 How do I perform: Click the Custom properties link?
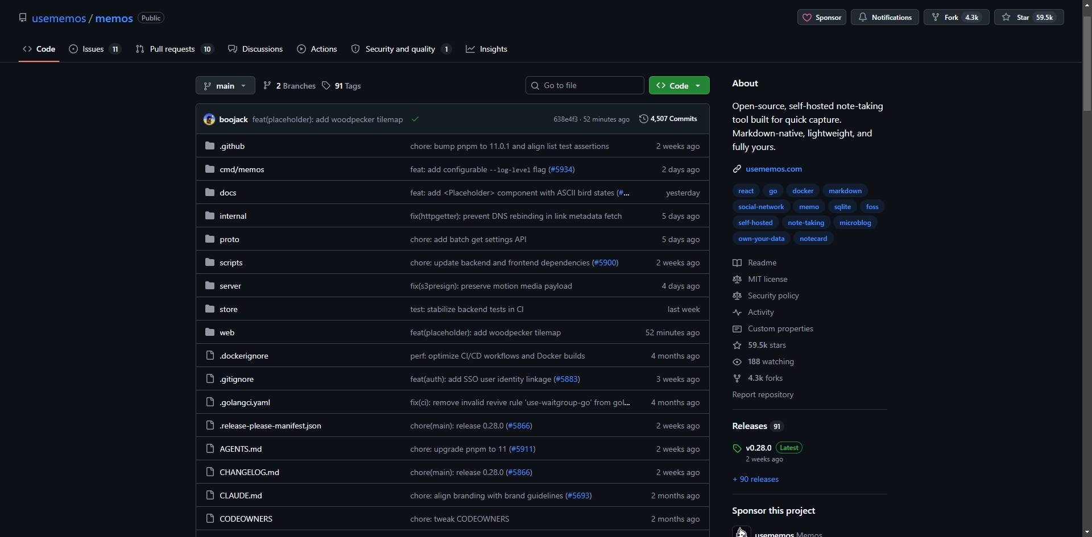780,328
